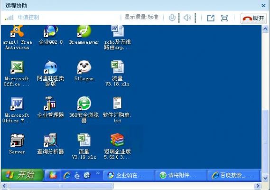Click the 断开 disconnect button
Screen dimensions: 270x190
click(x=253, y=18)
